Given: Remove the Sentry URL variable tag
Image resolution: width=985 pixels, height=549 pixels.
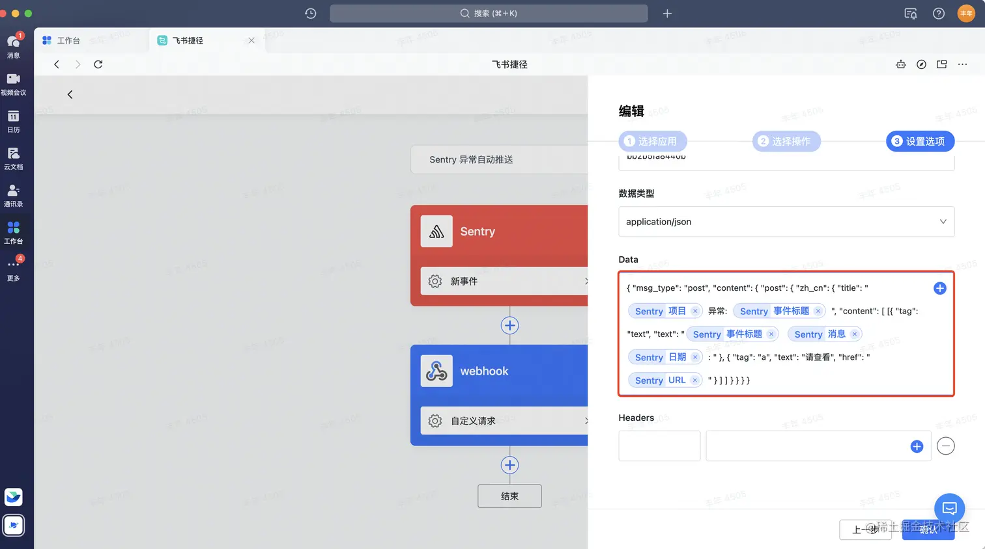Looking at the screenshot, I should 695,381.
